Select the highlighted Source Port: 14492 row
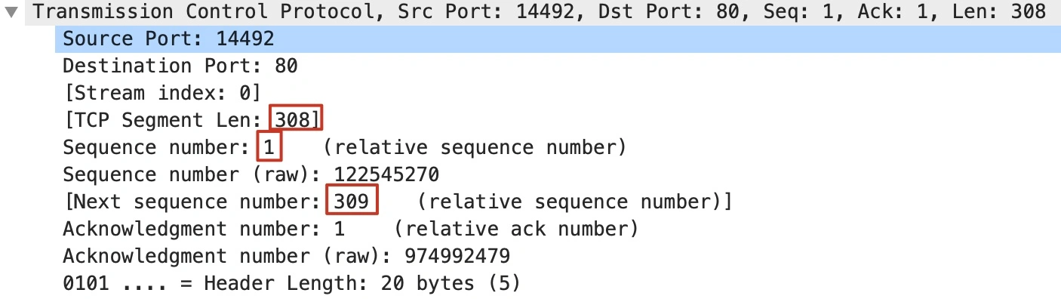 pos(558,39)
